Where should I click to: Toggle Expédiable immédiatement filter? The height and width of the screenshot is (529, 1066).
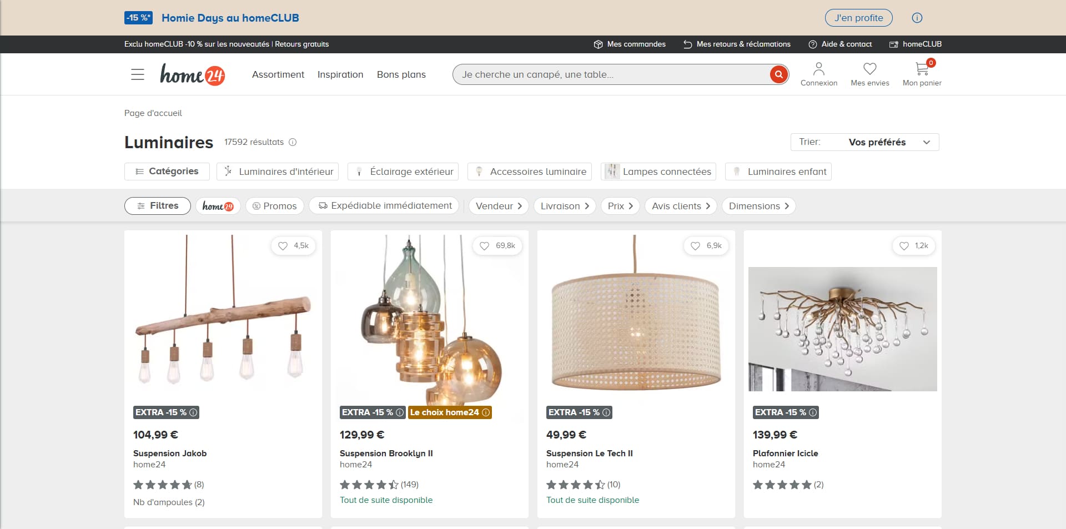pyautogui.click(x=384, y=206)
